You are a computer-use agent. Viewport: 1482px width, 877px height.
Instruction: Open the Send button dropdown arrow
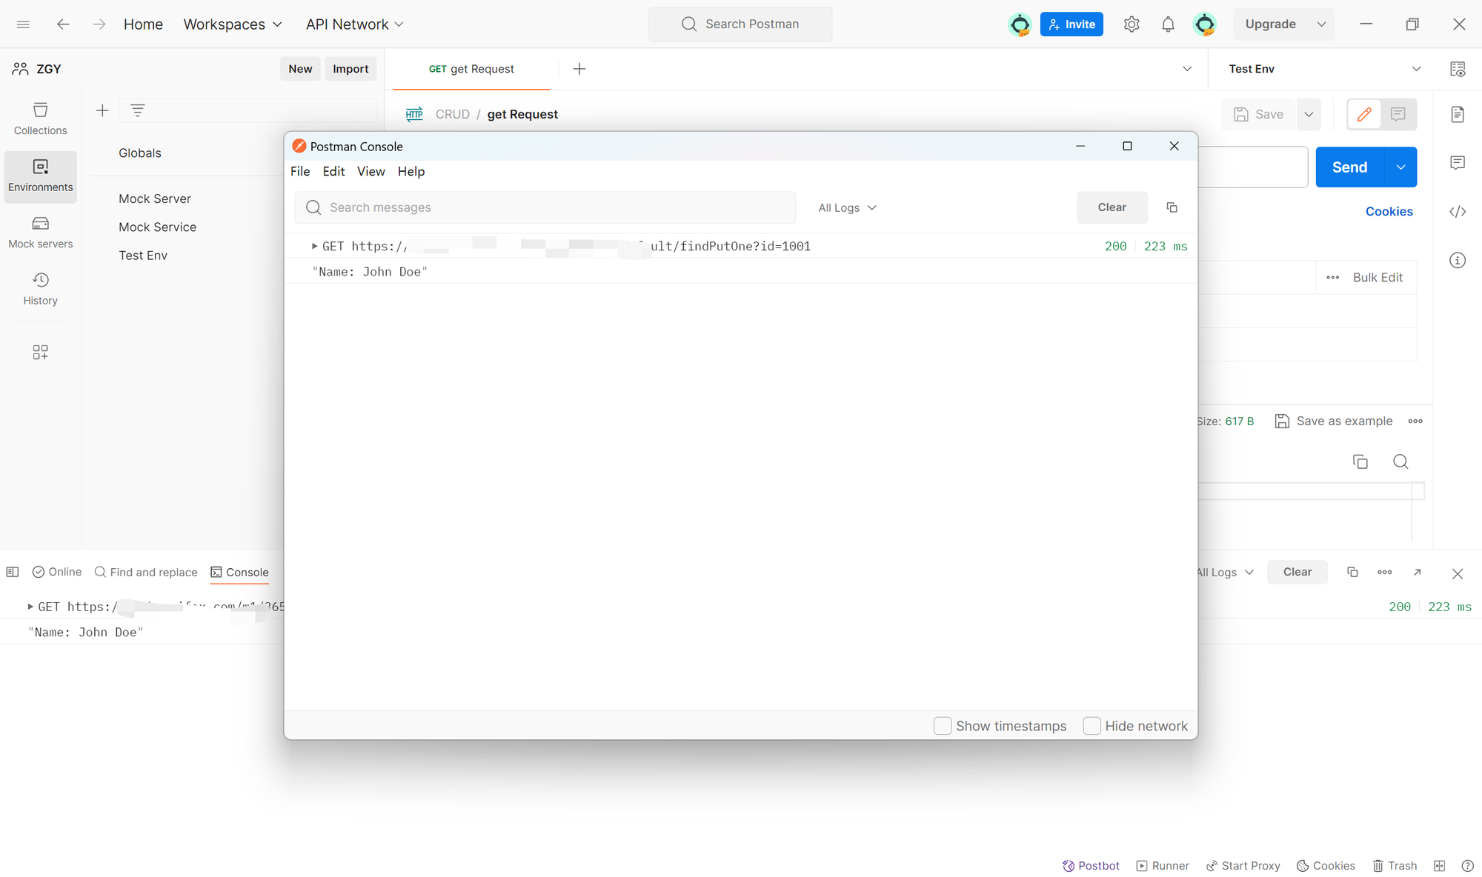1400,167
